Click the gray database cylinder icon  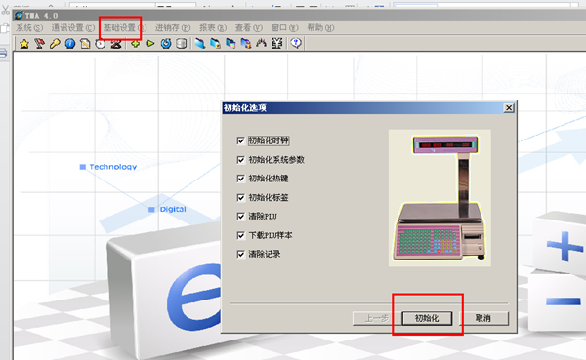click(x=182, y=44)
